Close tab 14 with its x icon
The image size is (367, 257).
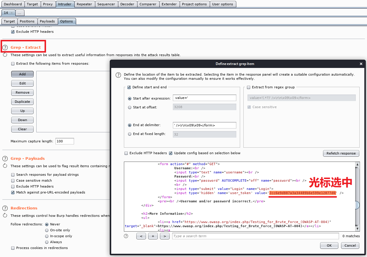coord(12,13)
